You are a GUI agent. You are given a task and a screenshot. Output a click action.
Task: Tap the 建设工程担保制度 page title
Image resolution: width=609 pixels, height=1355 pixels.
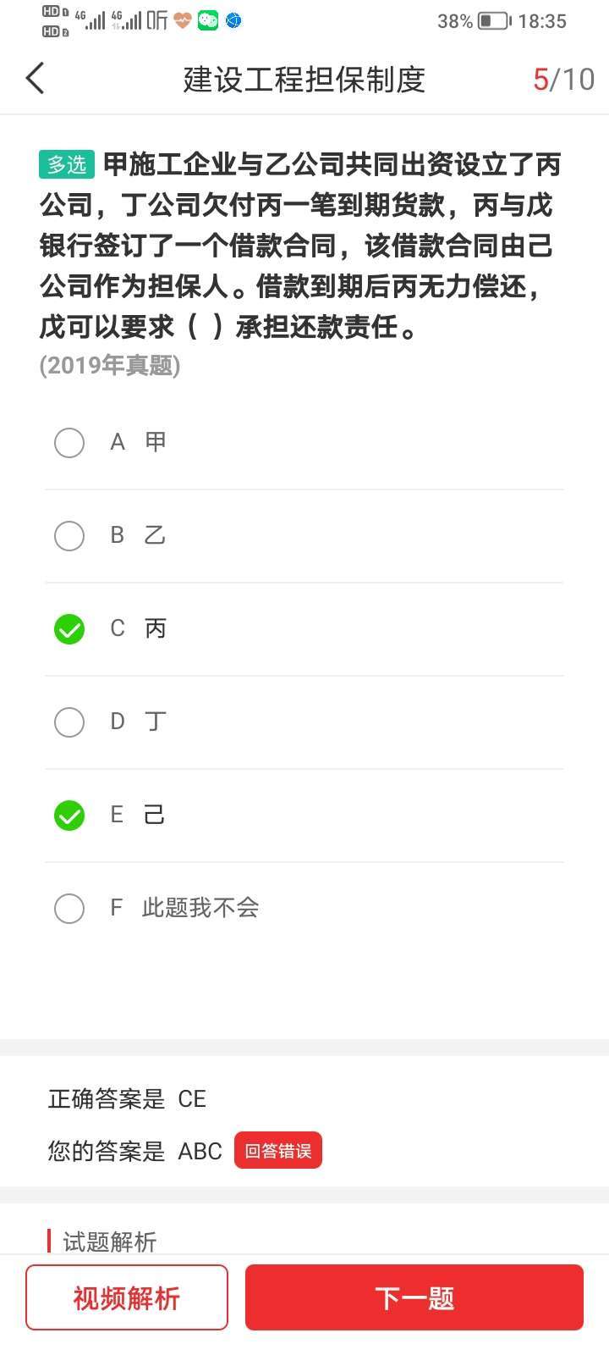[304, 80]
